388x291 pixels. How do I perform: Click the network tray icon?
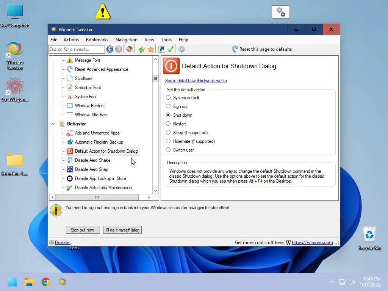tap(343, 282)
